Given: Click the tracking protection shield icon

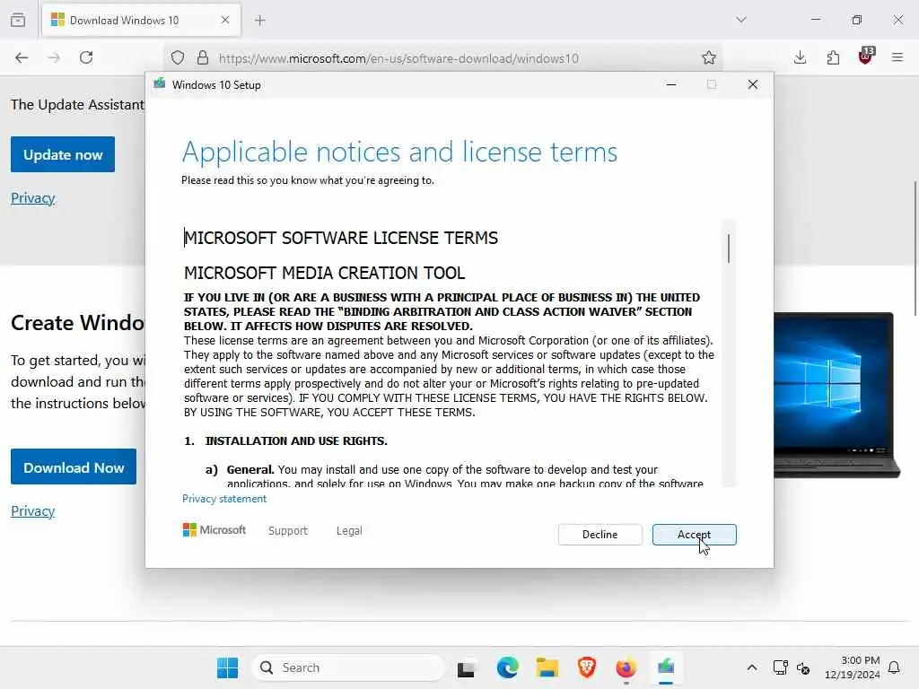Looking at the screenshot, I should [178, 57].
